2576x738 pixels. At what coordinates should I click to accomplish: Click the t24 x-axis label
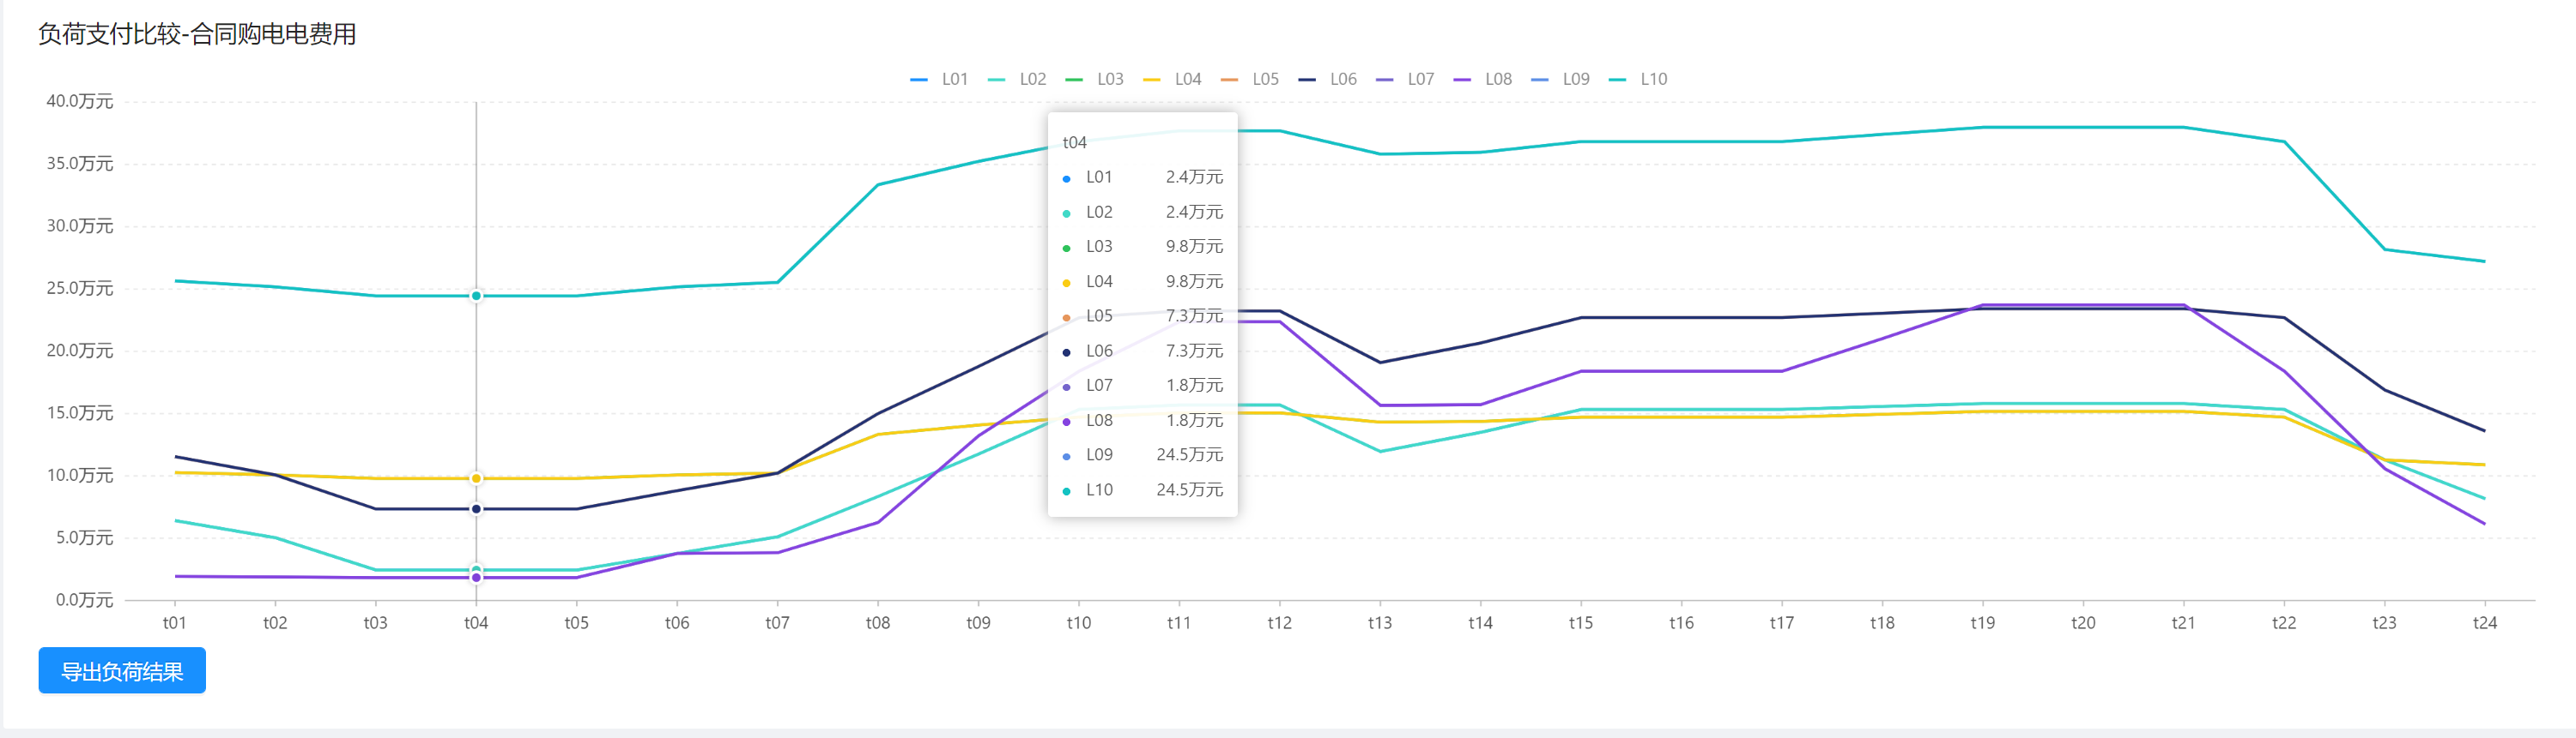coord(2485,623)
